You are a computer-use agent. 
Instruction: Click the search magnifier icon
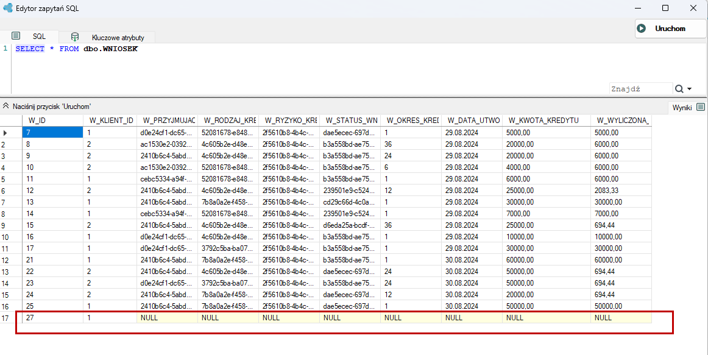[x=679, y=89]
